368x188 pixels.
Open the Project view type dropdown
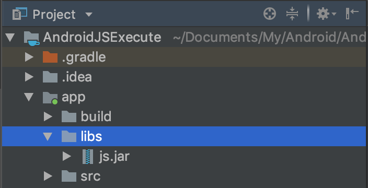tap(89, 15)
